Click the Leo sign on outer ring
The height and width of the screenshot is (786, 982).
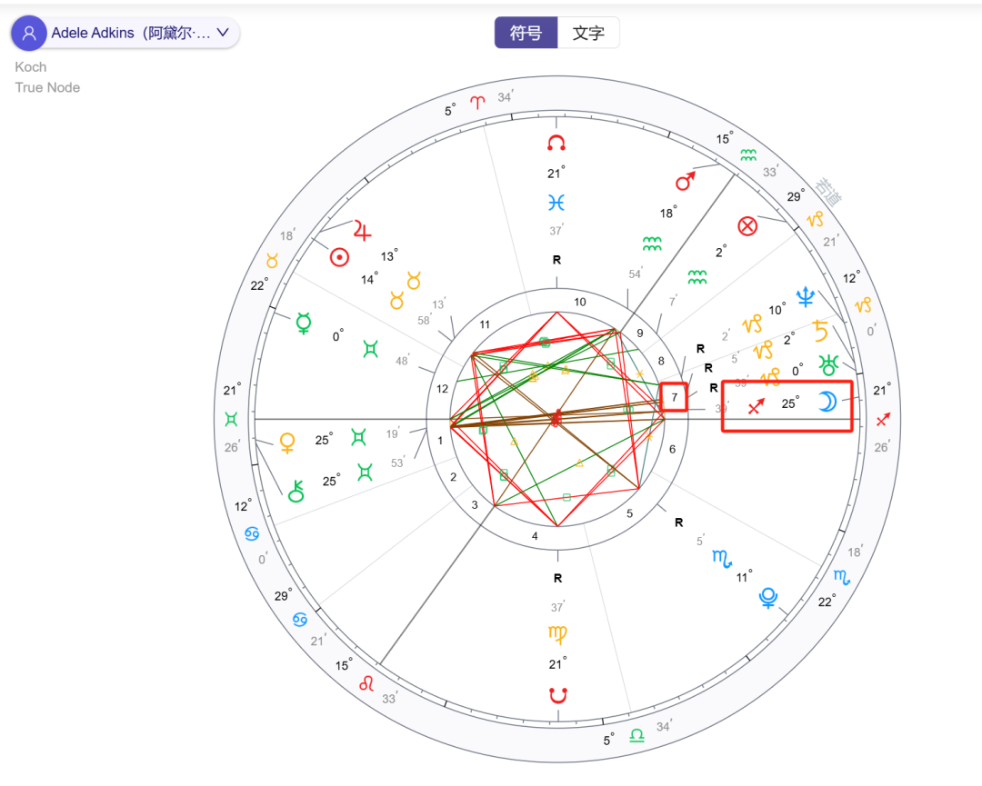click(x=366, y=683)
